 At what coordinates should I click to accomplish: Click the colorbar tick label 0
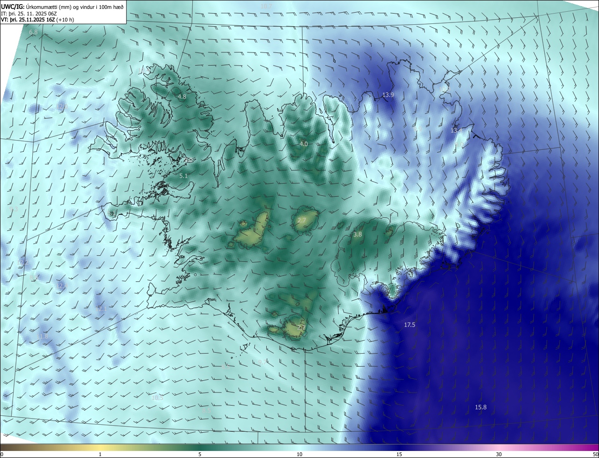click(x=2, y=454)
